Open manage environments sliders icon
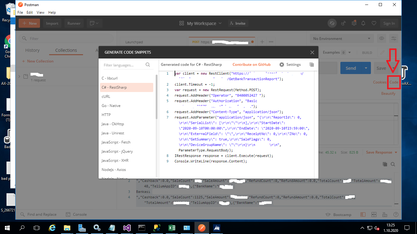 click(x=394, y=38)
